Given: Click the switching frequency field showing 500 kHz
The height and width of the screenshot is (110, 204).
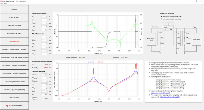Looking at the screenshot, I should pos(45,30).
